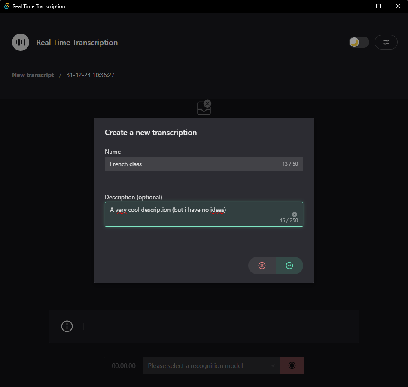Expand the model list using the chevron arrow

tap(273, 365)
